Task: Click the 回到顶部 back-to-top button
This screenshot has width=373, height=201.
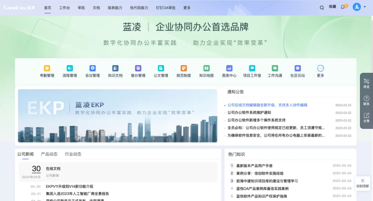Action: (363, 183)
